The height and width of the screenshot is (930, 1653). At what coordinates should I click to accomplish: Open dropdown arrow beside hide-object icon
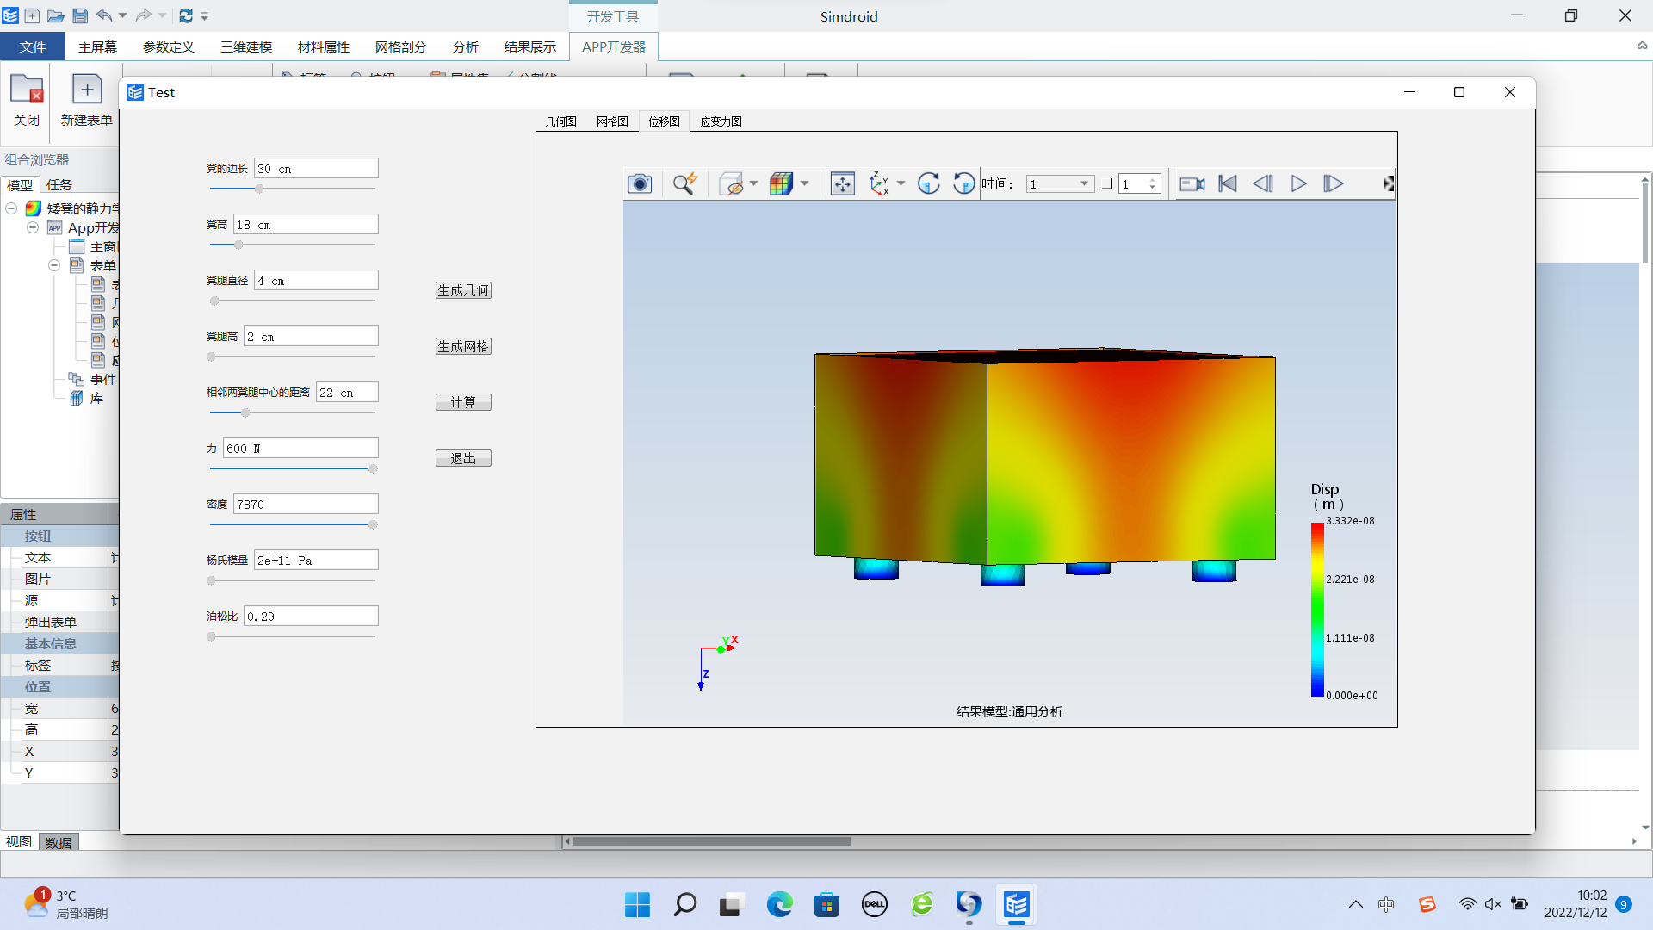pos(754,183)
